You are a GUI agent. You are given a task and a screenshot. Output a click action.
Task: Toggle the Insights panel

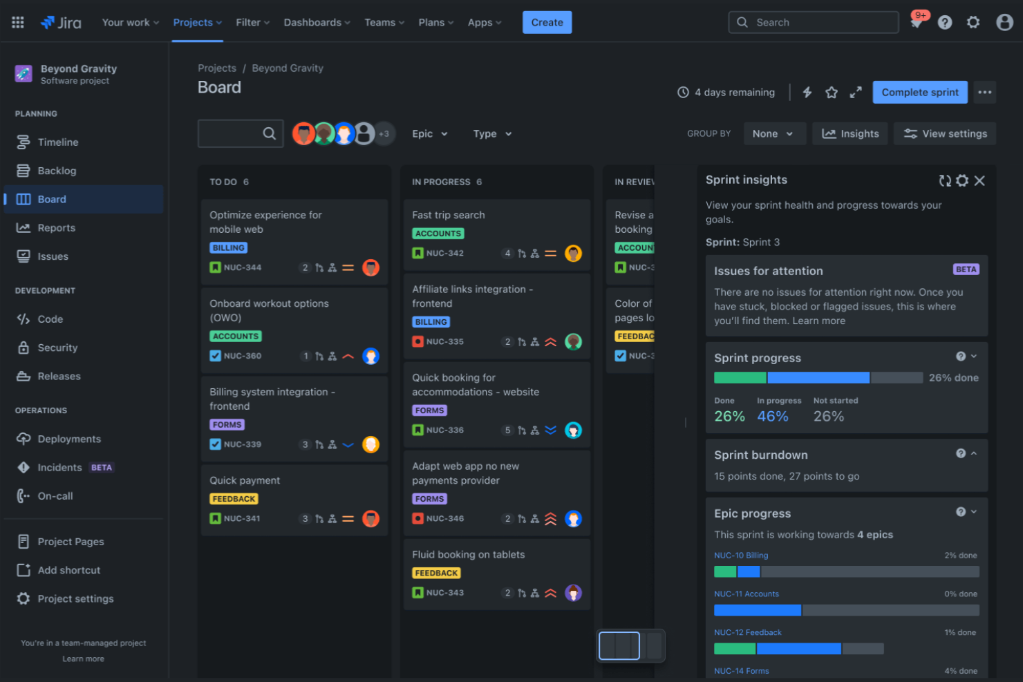[850, 133]
